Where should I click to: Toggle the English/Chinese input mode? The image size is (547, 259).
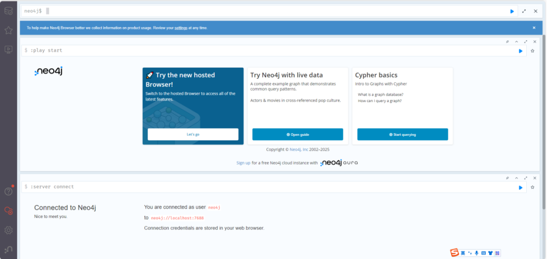[x=463, y=253]
